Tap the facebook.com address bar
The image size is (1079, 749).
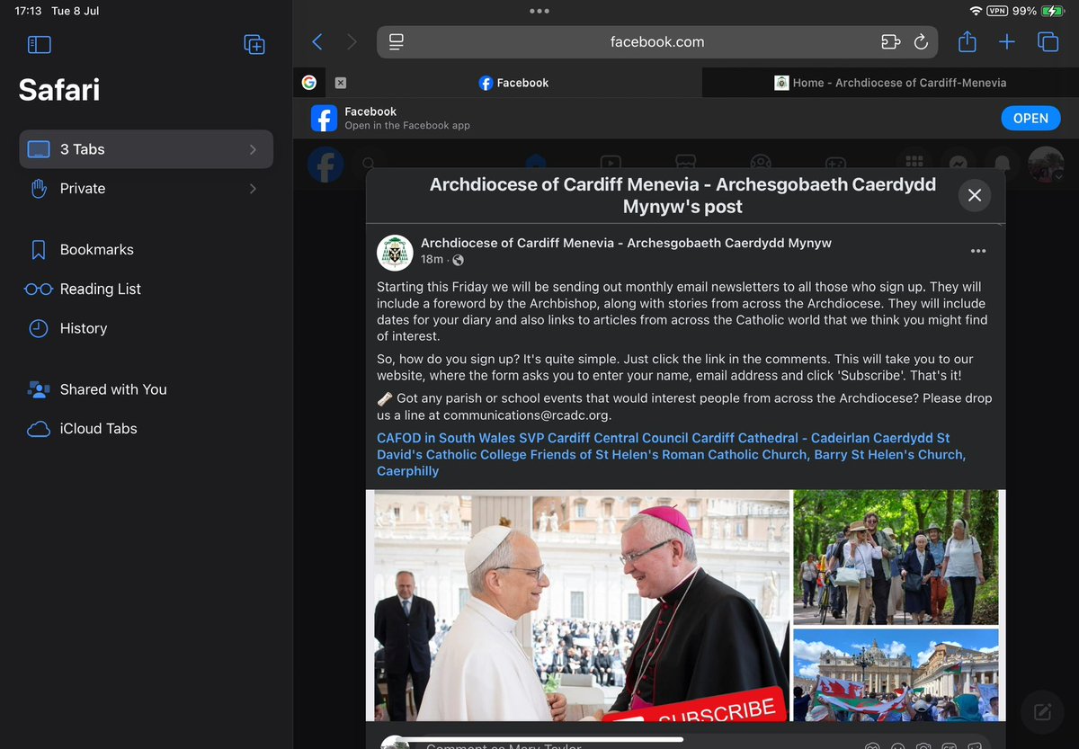coord(657,42)
